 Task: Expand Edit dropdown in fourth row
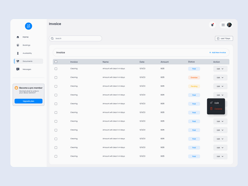point(220,95)
